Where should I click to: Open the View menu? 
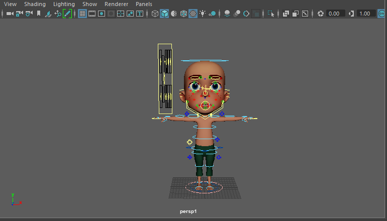10,4
